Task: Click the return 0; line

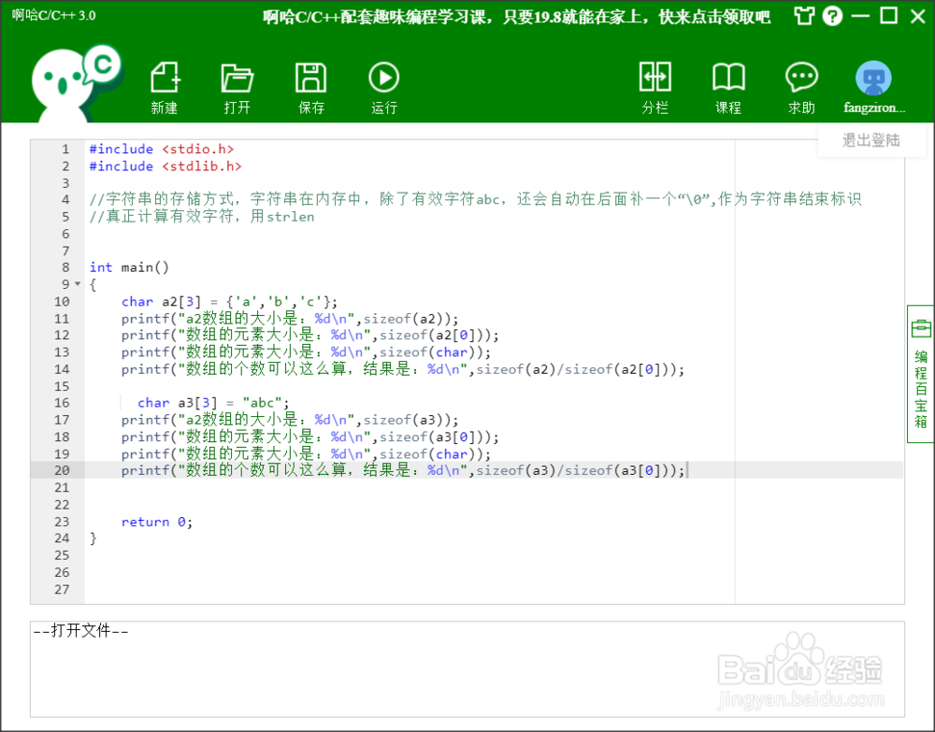Action: pyautogui.click(x=157, y=523)
